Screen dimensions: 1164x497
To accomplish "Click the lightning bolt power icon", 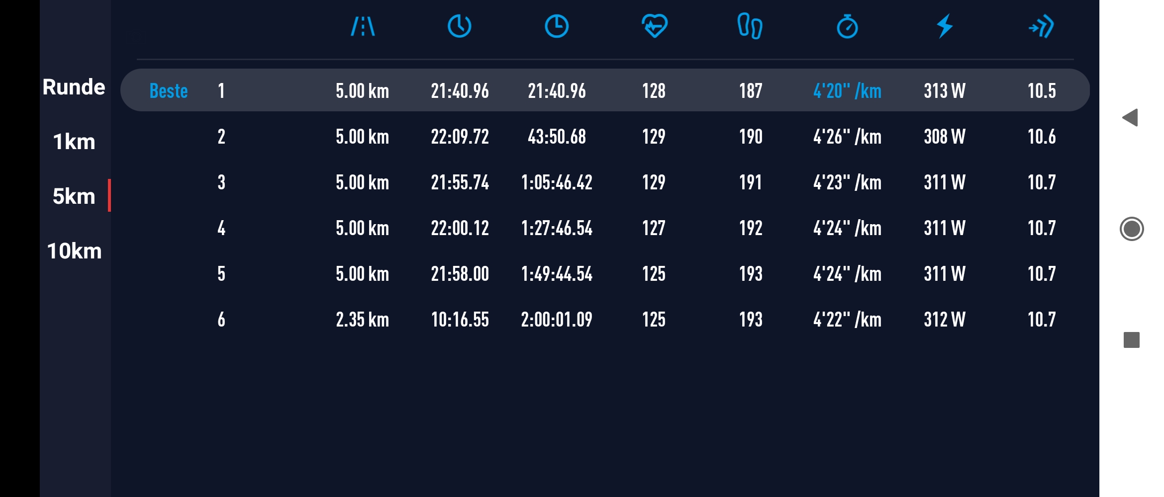I will 945,26.
